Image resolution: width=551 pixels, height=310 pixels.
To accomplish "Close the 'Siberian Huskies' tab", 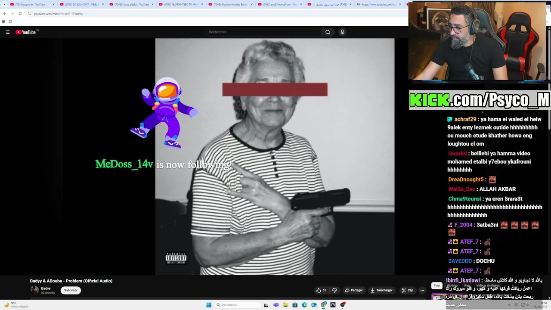I will click(251, 4).
